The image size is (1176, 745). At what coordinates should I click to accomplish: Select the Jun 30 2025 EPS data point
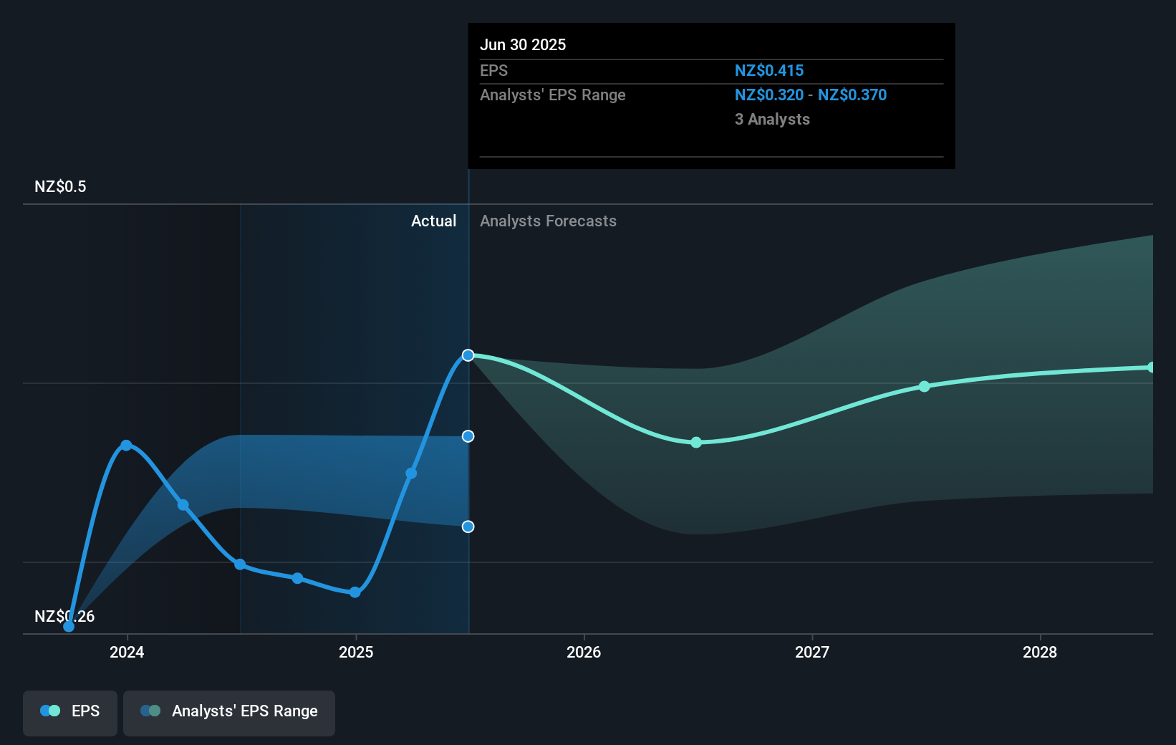(468, 355)
